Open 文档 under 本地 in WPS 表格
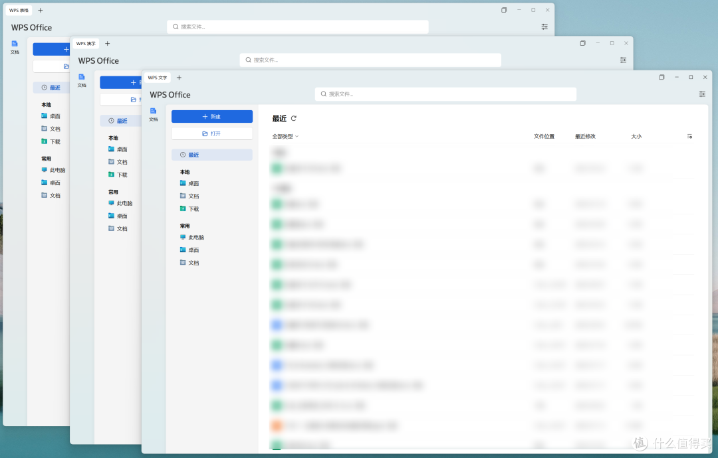 [x=51, y=129]
